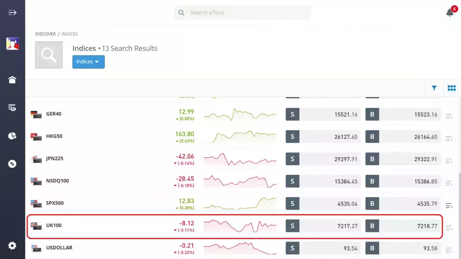Click JPN225 change value -42.06

point(185,156)
